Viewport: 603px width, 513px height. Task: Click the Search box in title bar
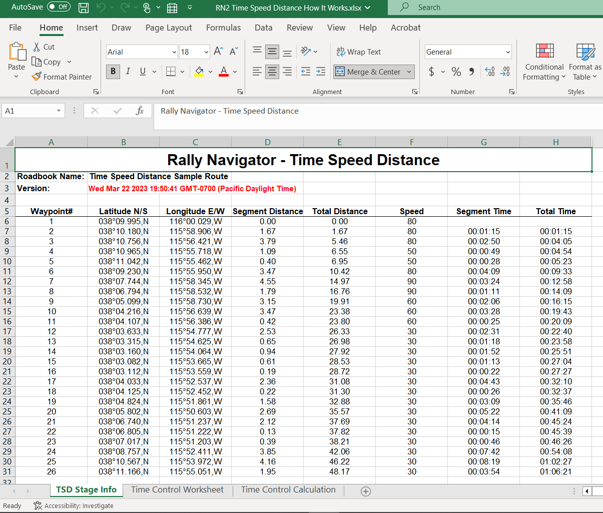(495, 8)
